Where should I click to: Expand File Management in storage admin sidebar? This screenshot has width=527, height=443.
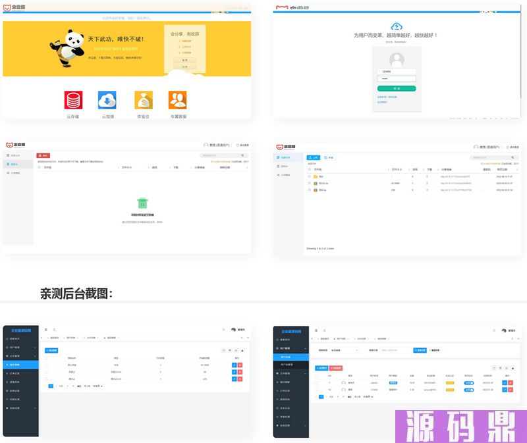pyautogui.click(x=21, y=356)
